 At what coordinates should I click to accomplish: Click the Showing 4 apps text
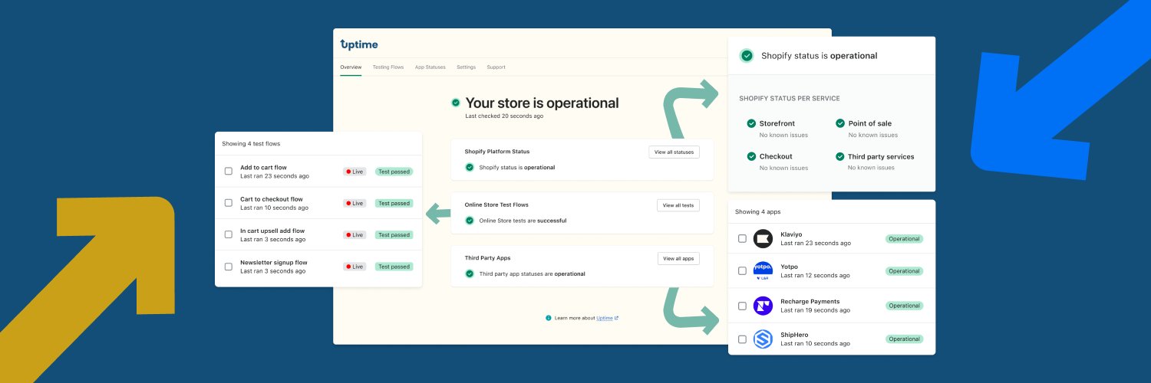(758, 211)
